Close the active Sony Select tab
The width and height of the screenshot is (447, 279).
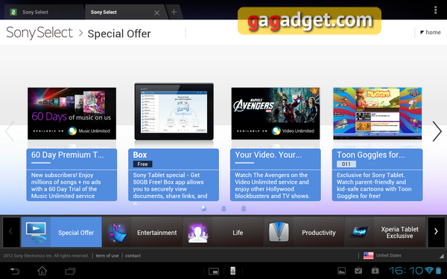pos(156,13)
